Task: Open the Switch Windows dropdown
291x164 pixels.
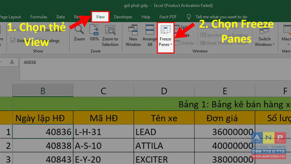Action: point(264,36)
